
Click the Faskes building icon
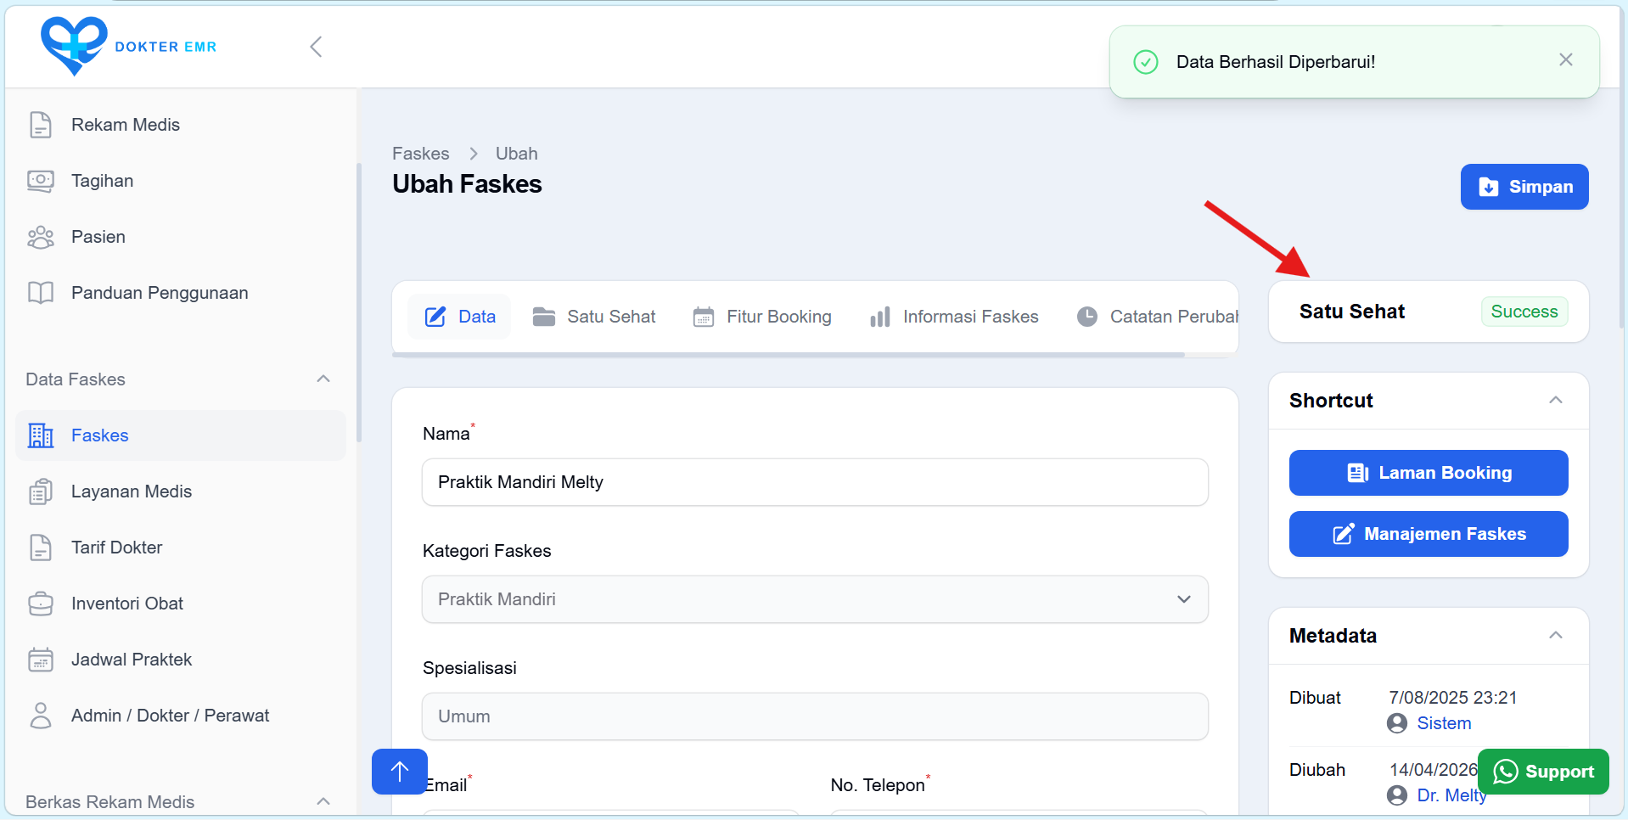tap(41, 435)
